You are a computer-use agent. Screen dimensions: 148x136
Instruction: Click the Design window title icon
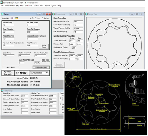tap(2, 14)
